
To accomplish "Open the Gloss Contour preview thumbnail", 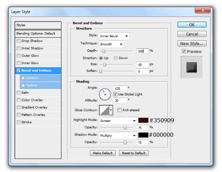I will coord(104,110).
